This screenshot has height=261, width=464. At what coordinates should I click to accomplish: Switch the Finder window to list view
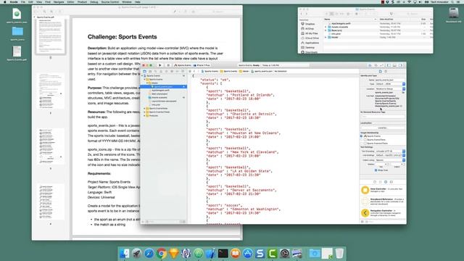coord(332,14)
